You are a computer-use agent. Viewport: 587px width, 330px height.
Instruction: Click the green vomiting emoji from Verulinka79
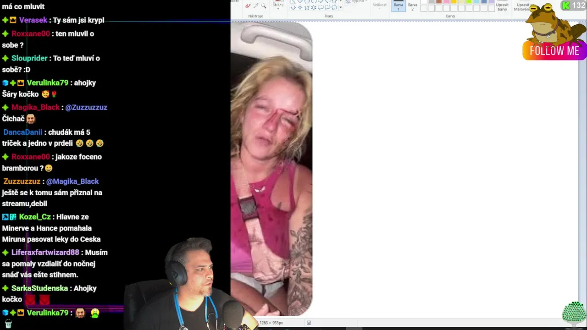tap(95, 313)
